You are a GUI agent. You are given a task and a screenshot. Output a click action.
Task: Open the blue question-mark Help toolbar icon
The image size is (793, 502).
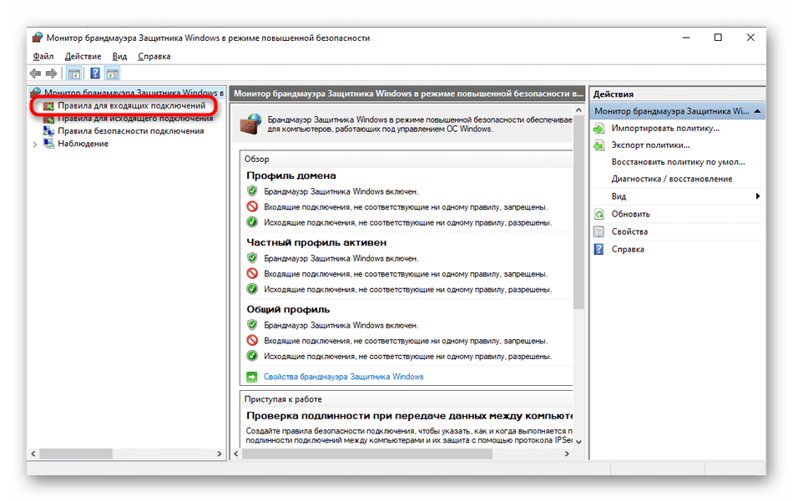94,74
